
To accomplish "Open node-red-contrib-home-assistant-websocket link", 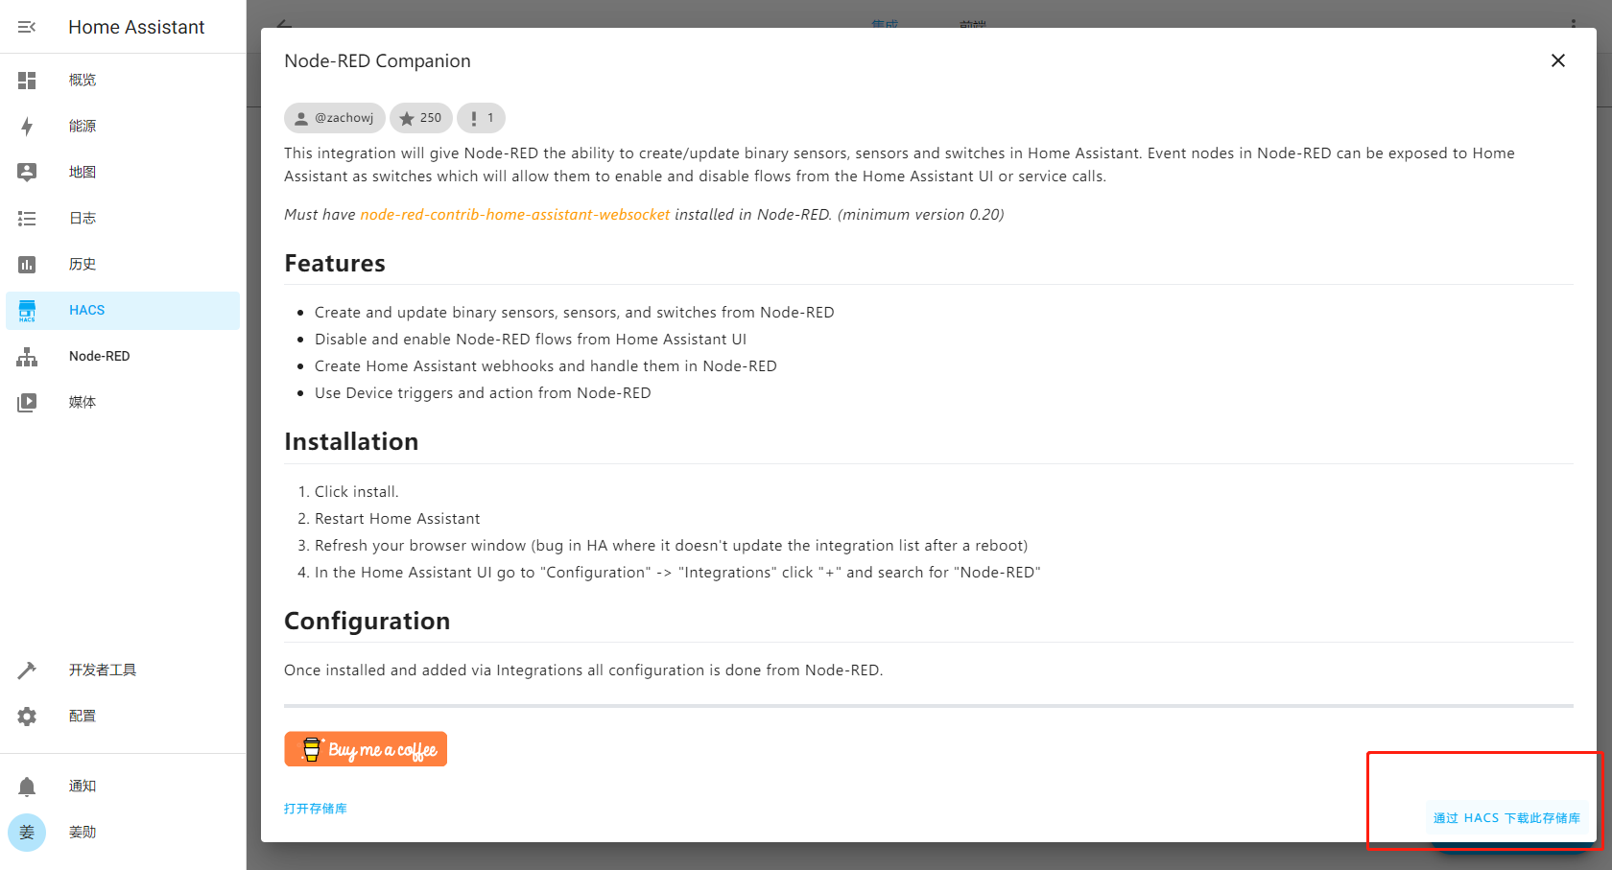I will (514, 215).
